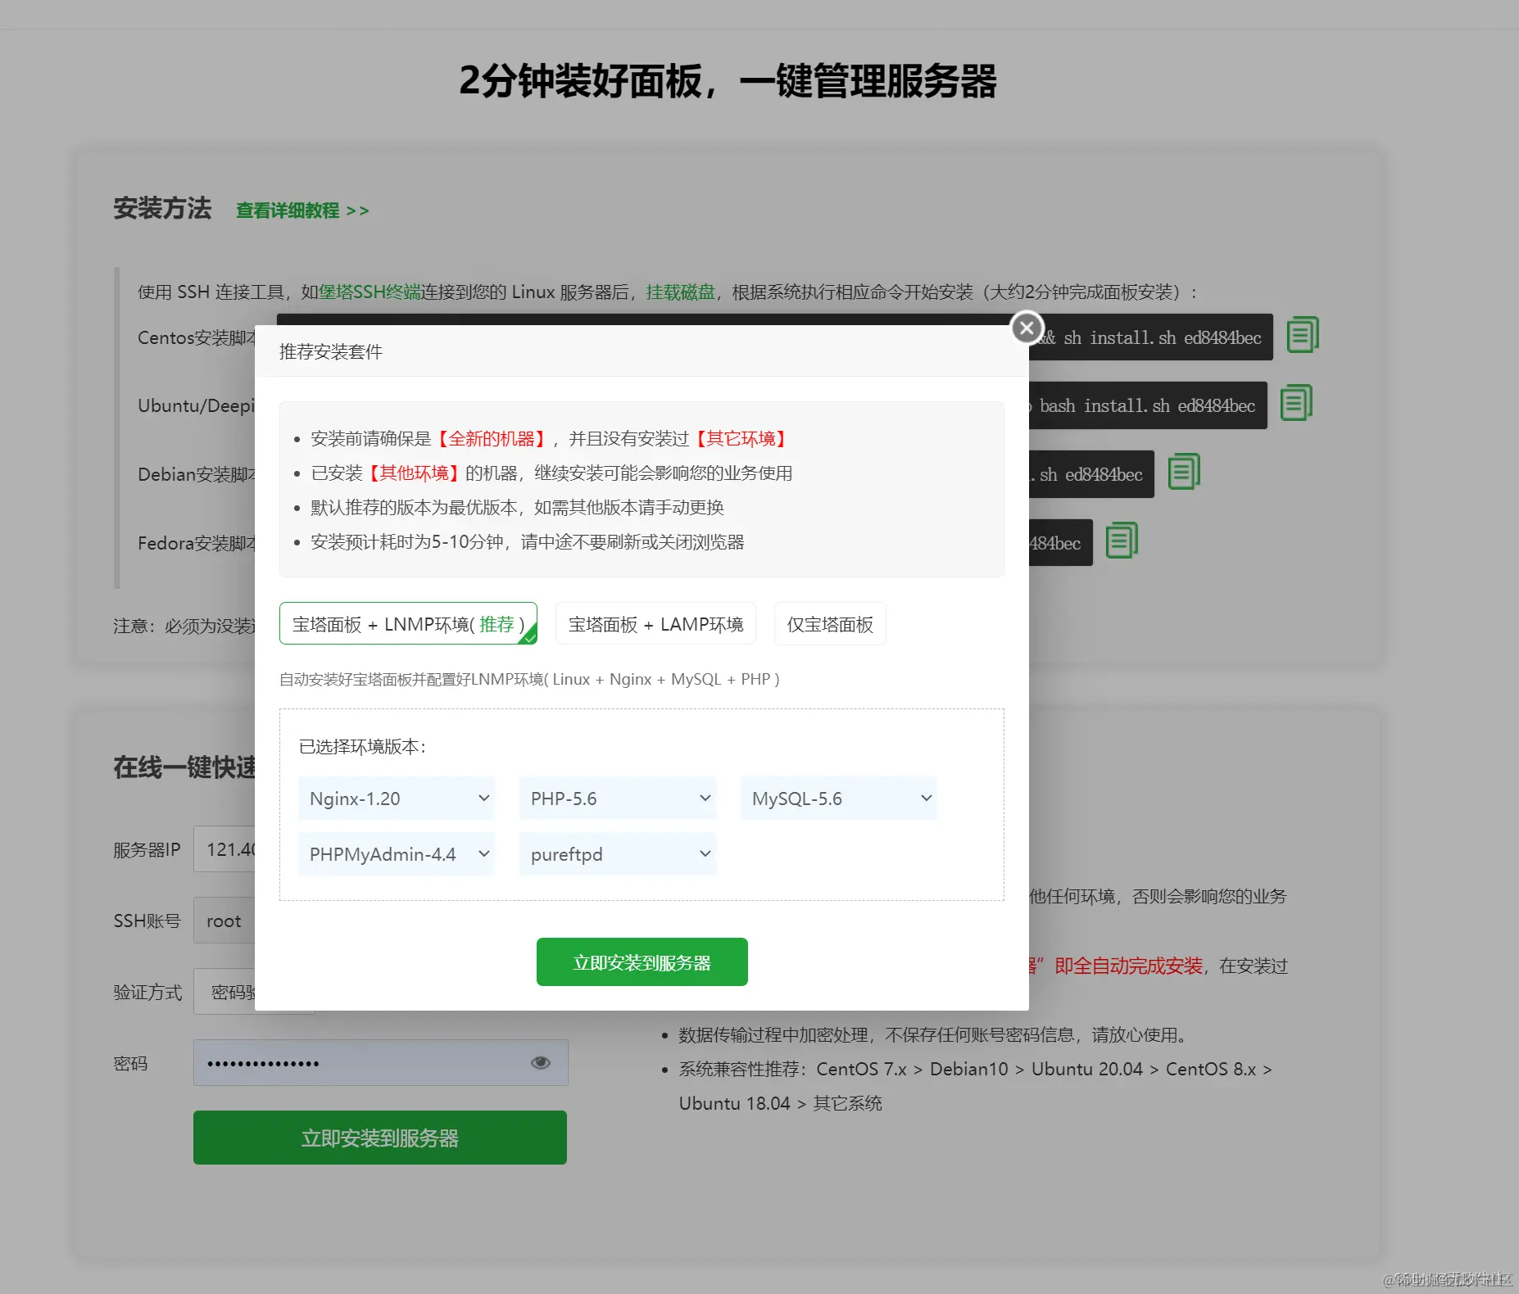Click the large 立即安装到服务器 button below password
The width and height of the screenshot is (1519, 1294).
(380, 1138)
